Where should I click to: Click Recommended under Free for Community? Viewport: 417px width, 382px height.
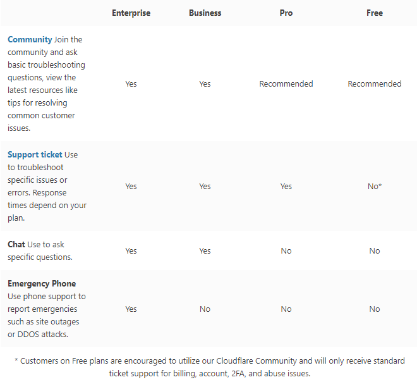[375, 84]
